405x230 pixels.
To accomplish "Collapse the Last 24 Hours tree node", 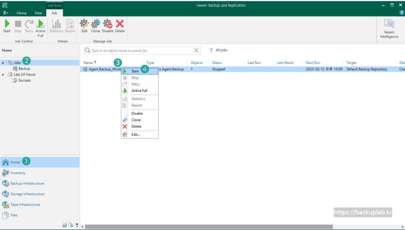I will (3, 74).
